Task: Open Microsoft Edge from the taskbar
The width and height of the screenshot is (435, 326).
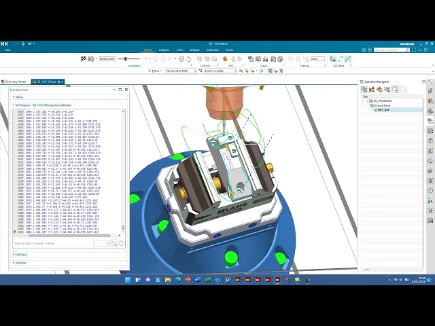Action: [x=178, y=280]
